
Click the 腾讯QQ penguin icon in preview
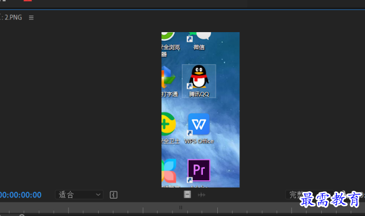coord(199,77)
